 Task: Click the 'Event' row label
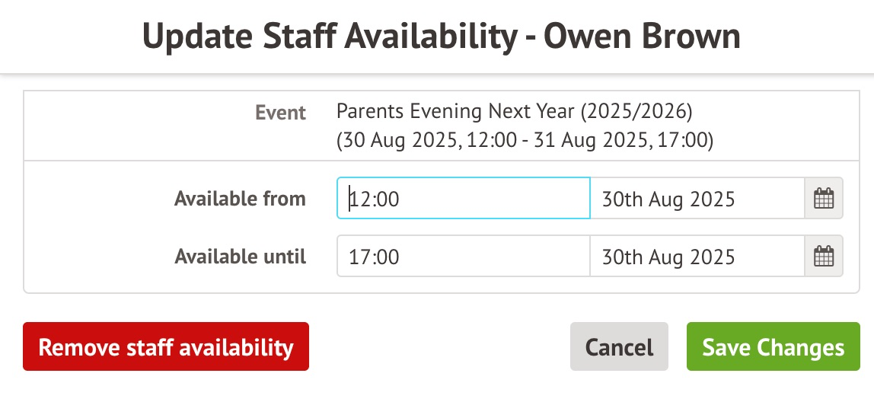point(280,113)
